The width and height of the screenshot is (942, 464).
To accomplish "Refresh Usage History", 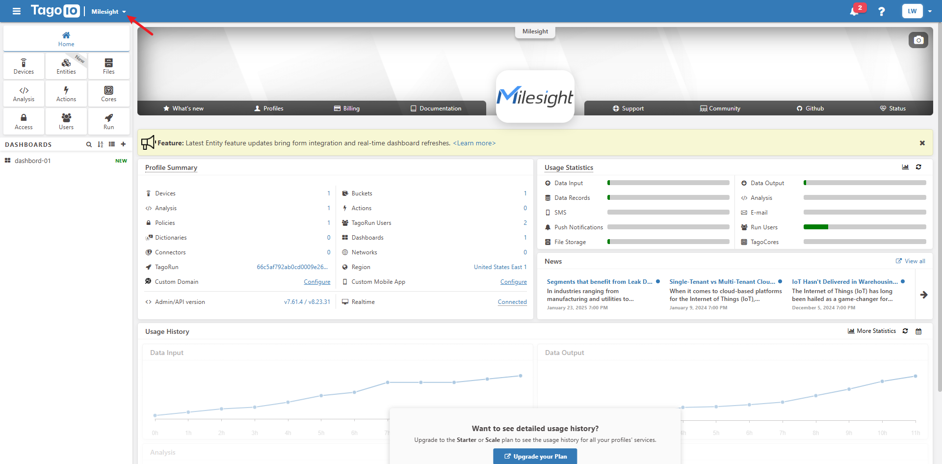I will (905, 331).
